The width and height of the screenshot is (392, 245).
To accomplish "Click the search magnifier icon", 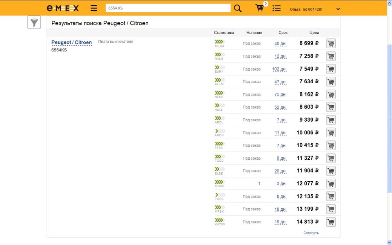I will pyautogui.click(x=238, y=8).
